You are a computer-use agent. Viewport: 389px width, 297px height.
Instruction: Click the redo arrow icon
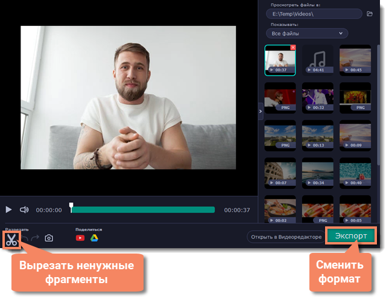coord(36,238)
